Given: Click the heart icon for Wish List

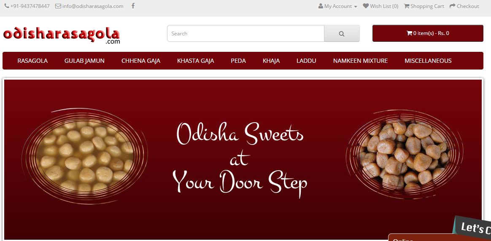Looking at the screenshot, I should 365,6.
